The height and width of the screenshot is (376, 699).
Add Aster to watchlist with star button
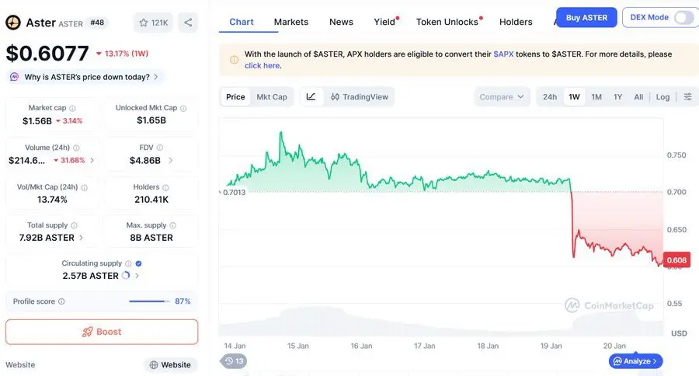(153, 23)
